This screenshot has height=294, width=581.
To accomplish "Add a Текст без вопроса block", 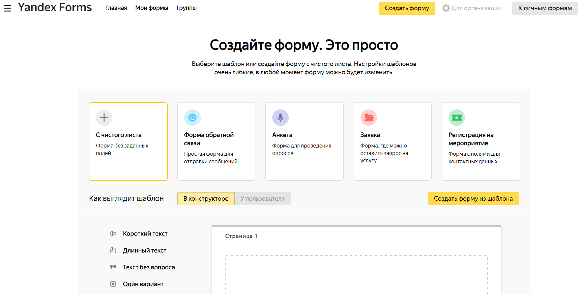I will [x=149, y=267].
